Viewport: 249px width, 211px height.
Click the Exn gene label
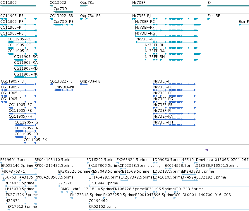coord(210,3)
